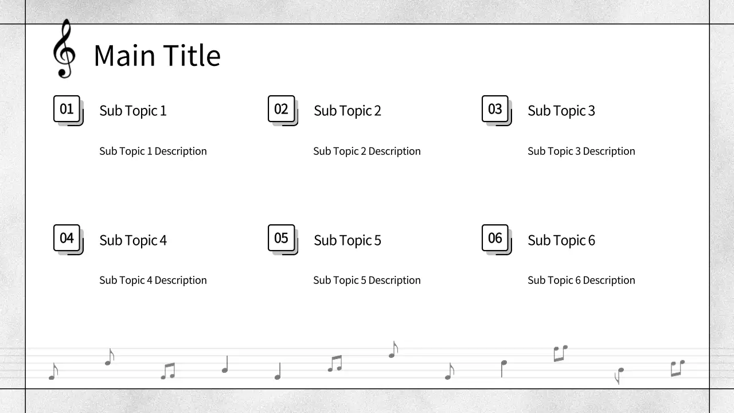Select the Sub Topic 2 Description text
The height and width of the screenshot is (413, 734).
(x=367, y=151)
